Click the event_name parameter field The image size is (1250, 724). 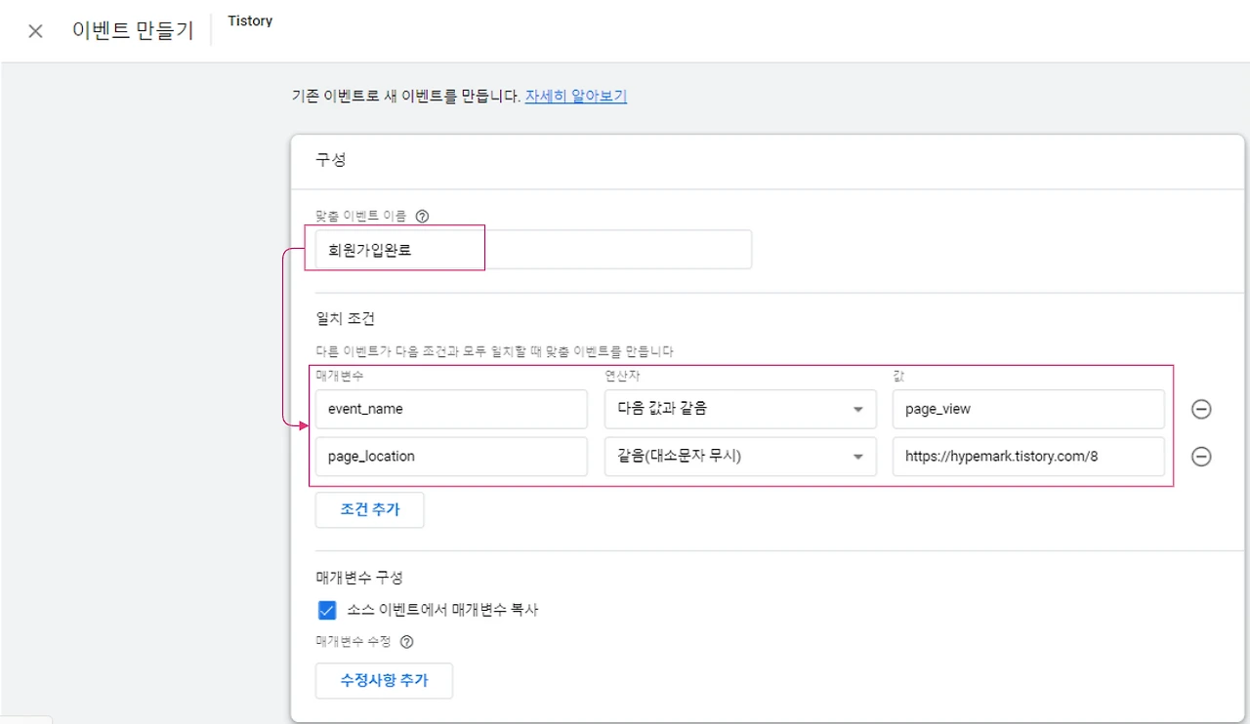click(450, 410)
